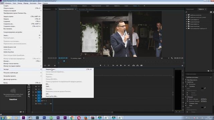
Task: Pick the background color eyedropper under Фон
Action: (205, 107)
